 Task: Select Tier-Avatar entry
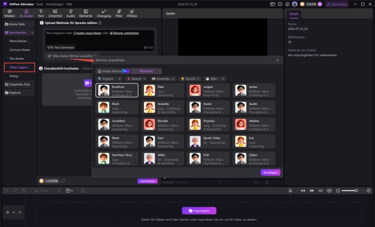click(x=16, y=59)
